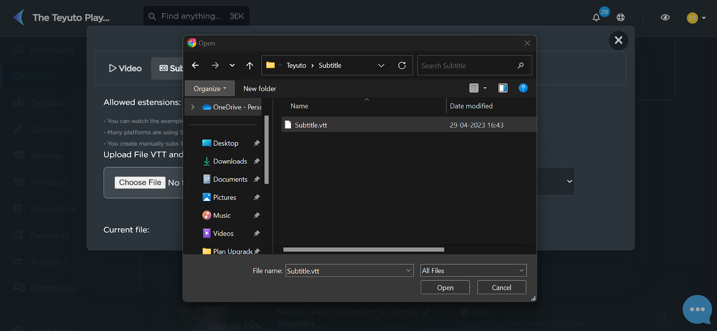The height and width of the screenshot is (331, 717).
Task: Open the All Files type dropdown
Action: pyautogui.click(x=473, y=271)
